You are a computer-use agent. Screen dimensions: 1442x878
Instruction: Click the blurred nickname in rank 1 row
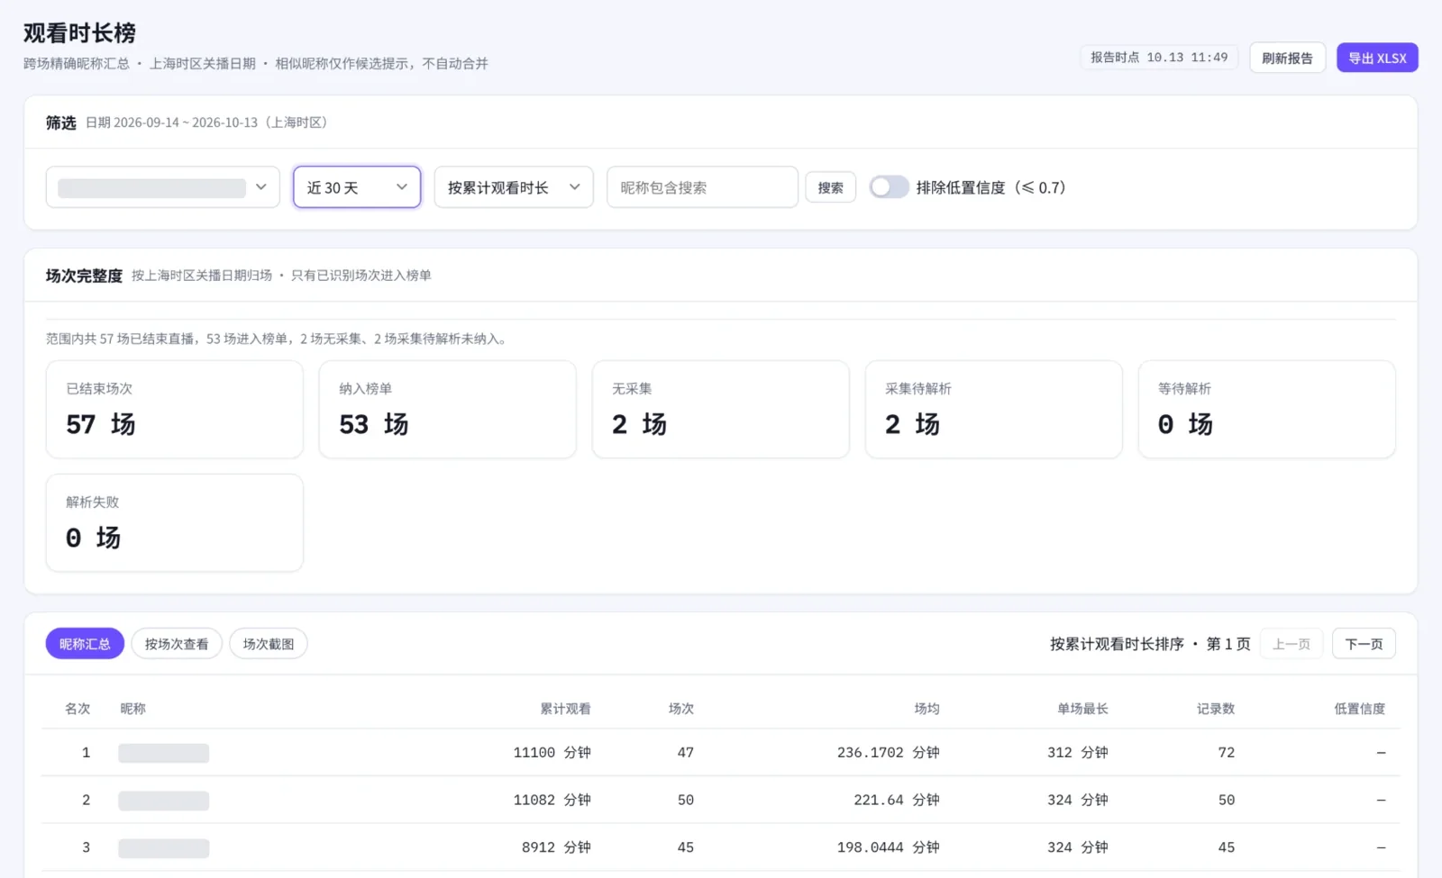[x=163, y=753]
